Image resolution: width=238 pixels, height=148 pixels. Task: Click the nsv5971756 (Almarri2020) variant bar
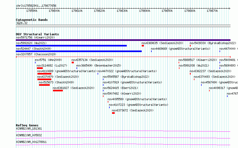click(123, 40)
